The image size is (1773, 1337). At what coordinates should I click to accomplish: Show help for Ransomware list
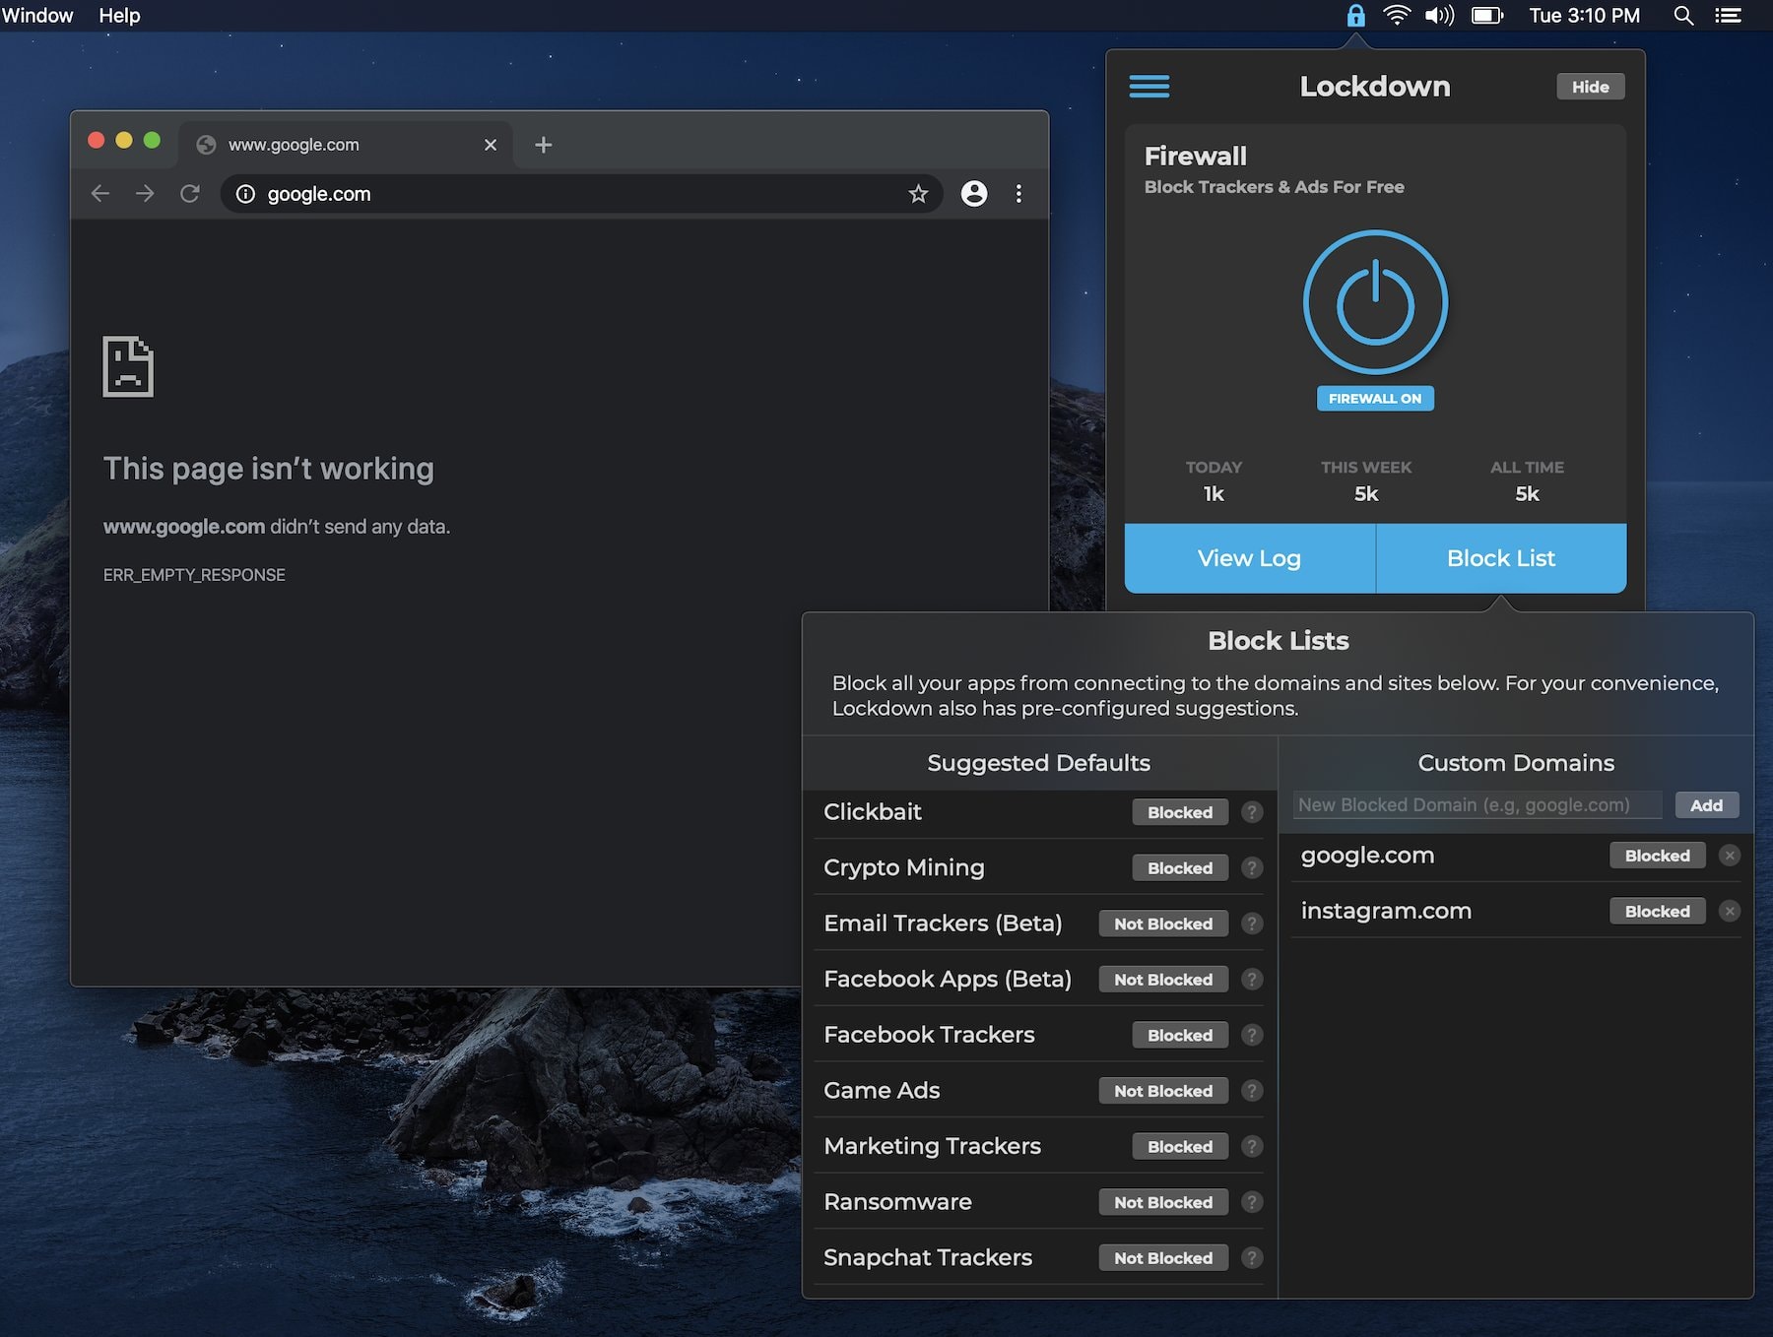tap(1252, 1202)
